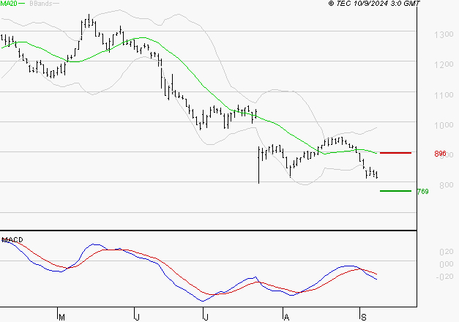Click the 1100 price axis label
The height and width of the screenshot is (322, 459).
444,95
